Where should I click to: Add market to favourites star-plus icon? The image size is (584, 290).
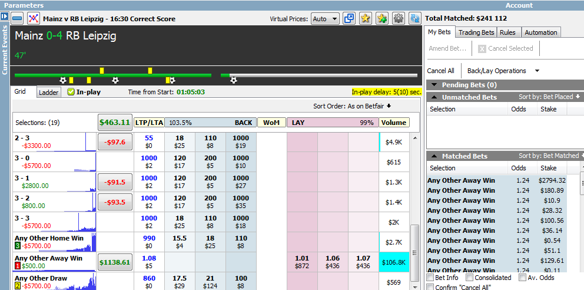(x=381, y=18)
